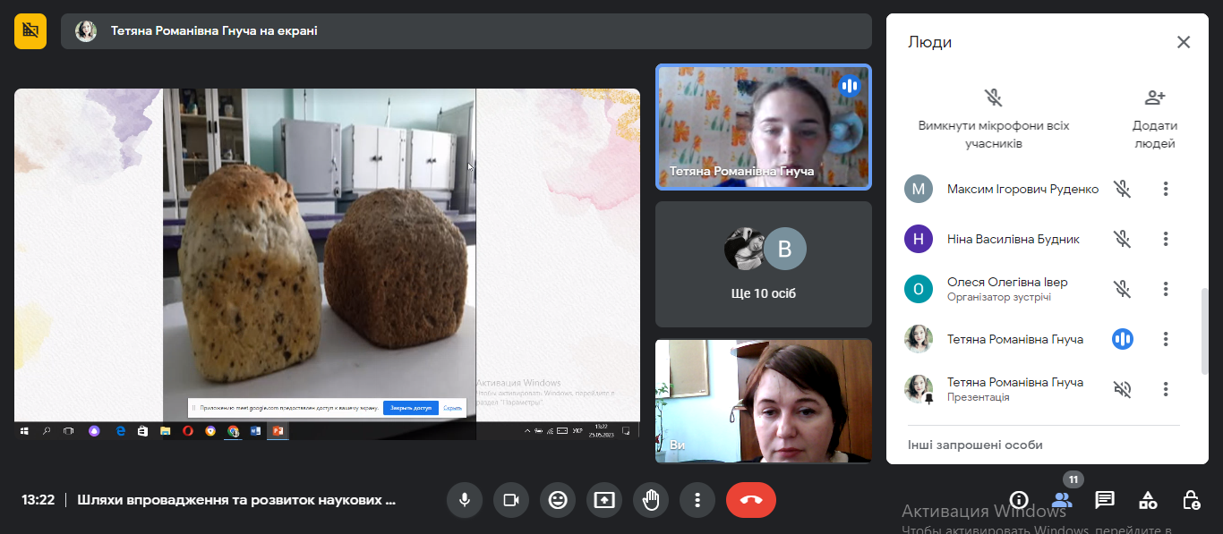This screenshot has height=534, width=1223.
Task: Click Додати людей to invite participants
Action: [x=1155, y=117]
